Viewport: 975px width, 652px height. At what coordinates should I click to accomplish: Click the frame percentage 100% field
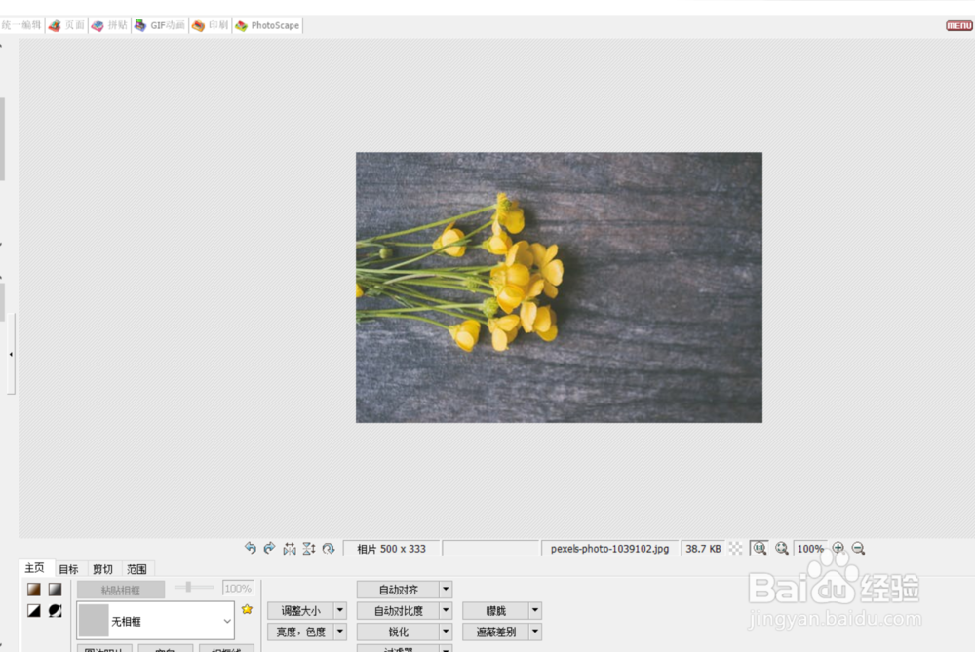(x=238, y=588)
